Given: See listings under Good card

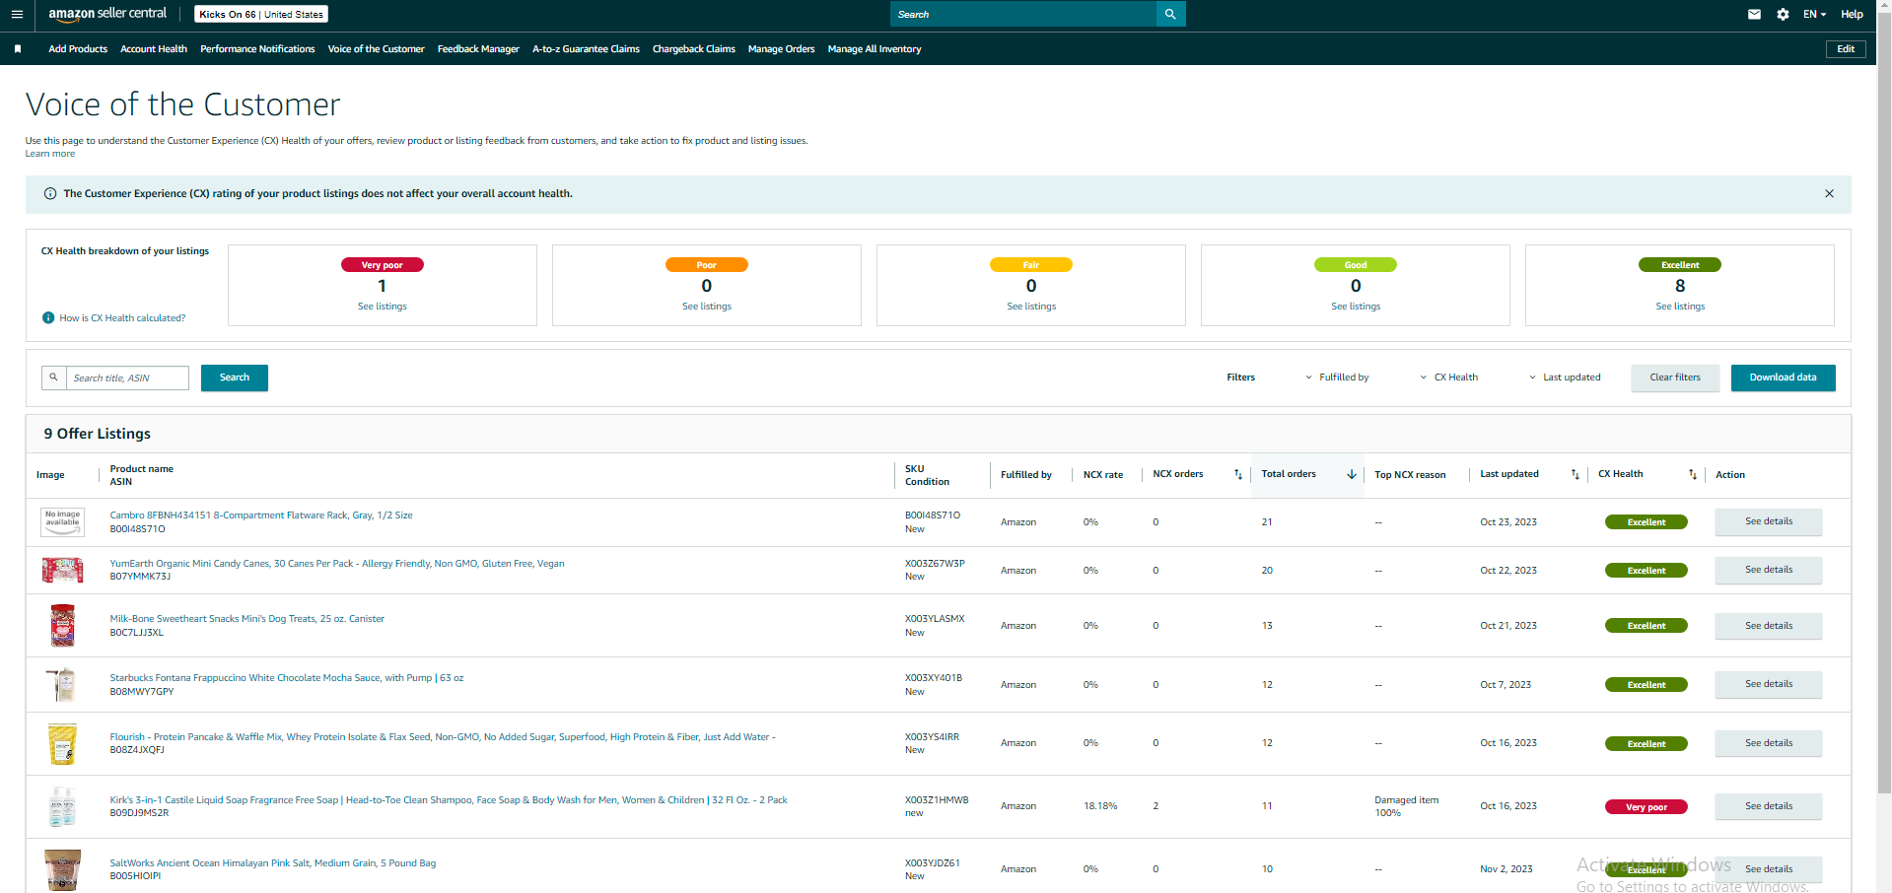Looking at the screenshot, I should click(1356, 307).
